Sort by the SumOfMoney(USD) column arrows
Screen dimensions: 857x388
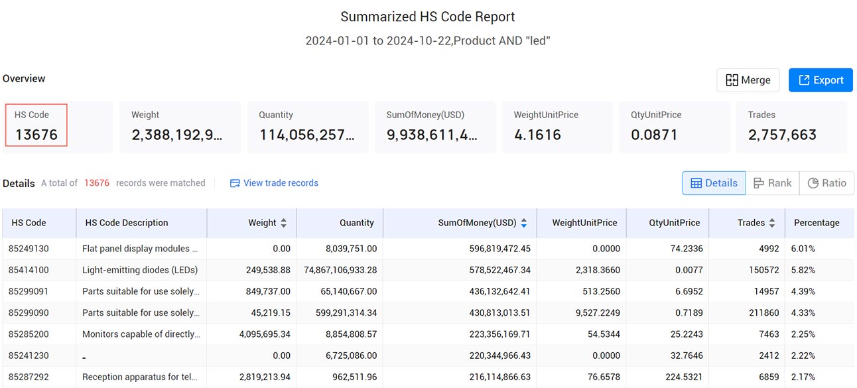coord(524,223)
